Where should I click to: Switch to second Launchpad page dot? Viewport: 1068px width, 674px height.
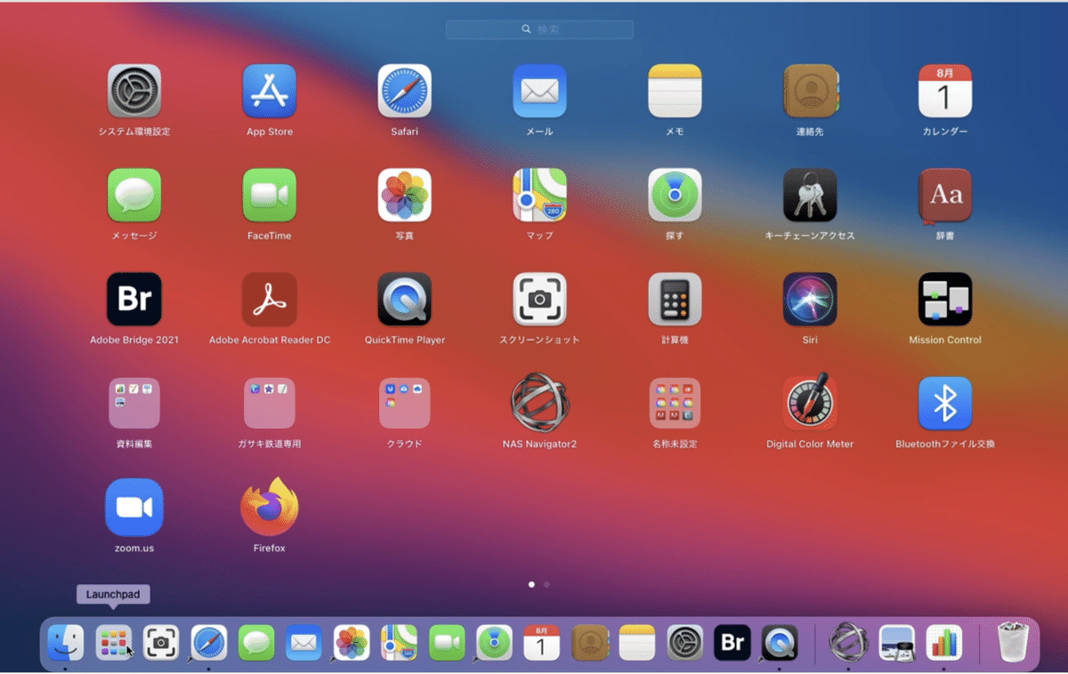[546, 584]
